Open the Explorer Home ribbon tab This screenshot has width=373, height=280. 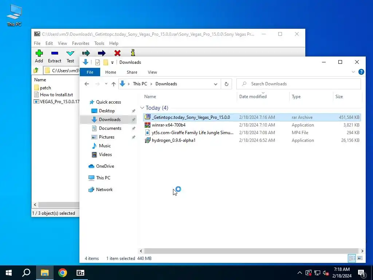tap(111, 72)
